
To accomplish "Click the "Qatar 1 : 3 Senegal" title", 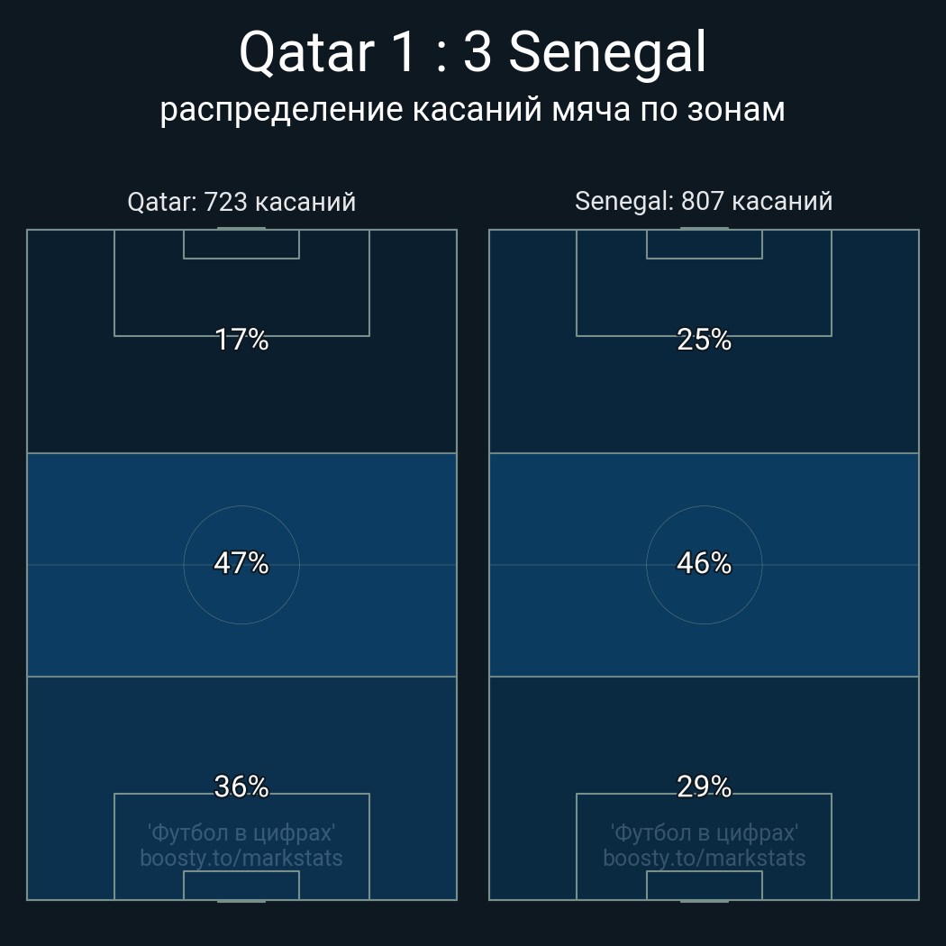I will 472,53.
